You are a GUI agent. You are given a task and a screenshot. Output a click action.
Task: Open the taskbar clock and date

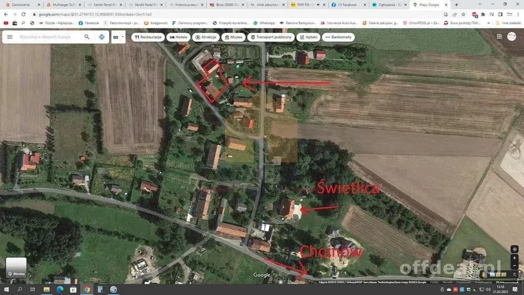(500, 289)
